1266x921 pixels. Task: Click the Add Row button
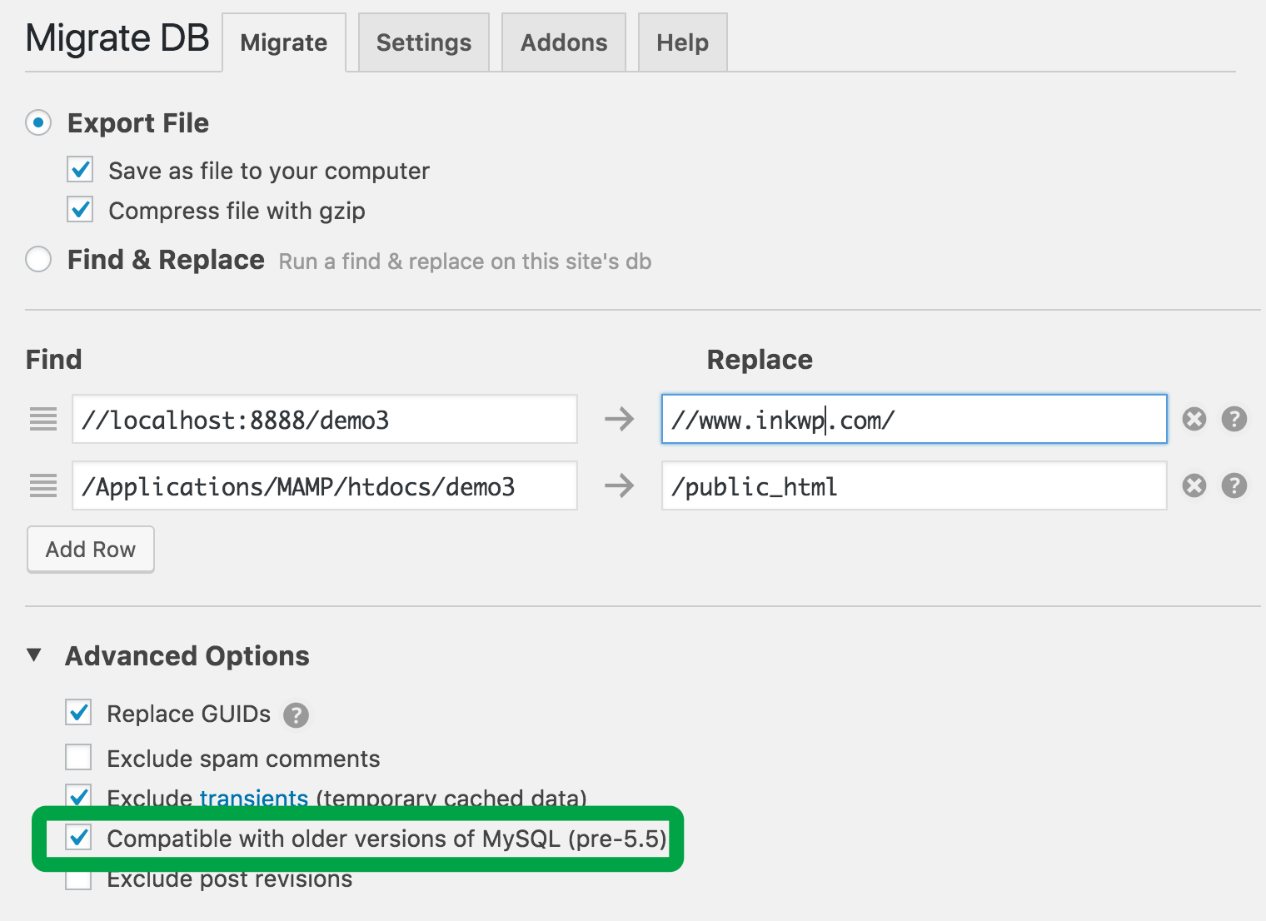pyautogui.click(x=90, y=549)
